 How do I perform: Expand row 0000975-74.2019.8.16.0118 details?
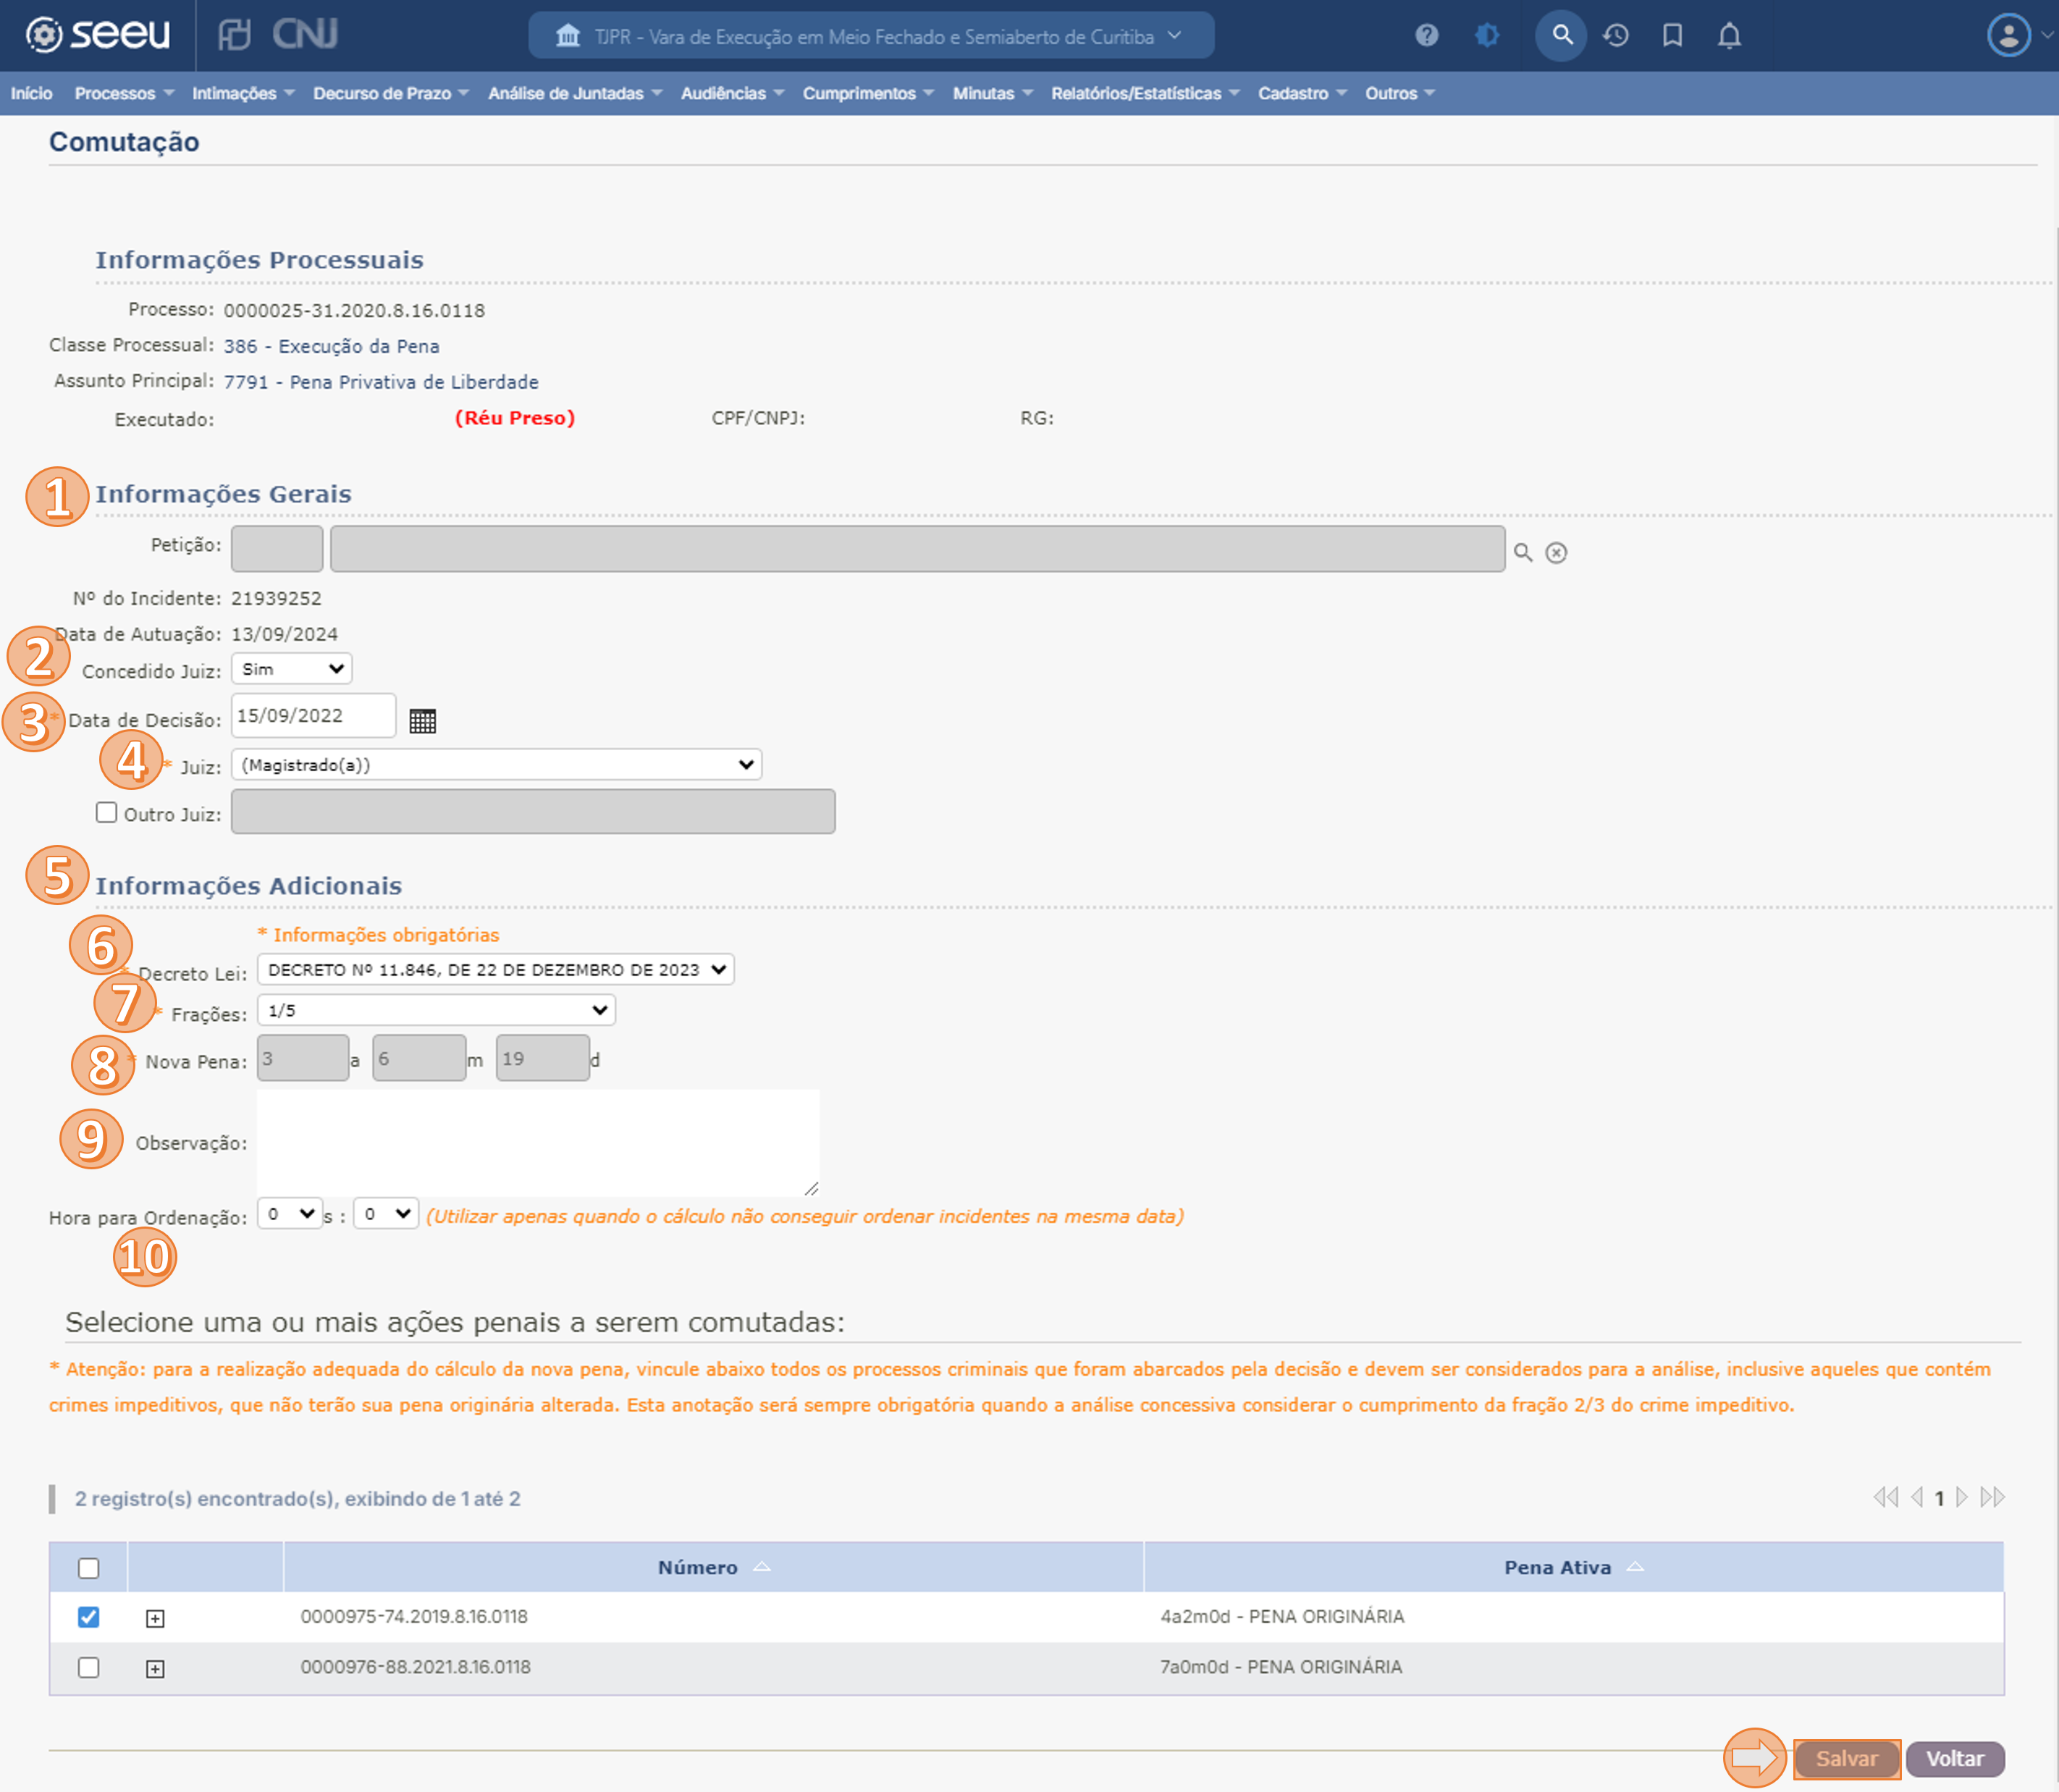tap(155, 1618)
